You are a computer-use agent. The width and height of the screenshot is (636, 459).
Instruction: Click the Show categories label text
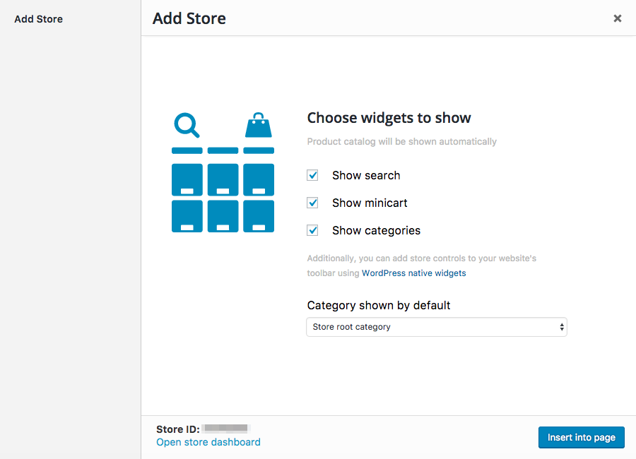(x=376, y=230)
